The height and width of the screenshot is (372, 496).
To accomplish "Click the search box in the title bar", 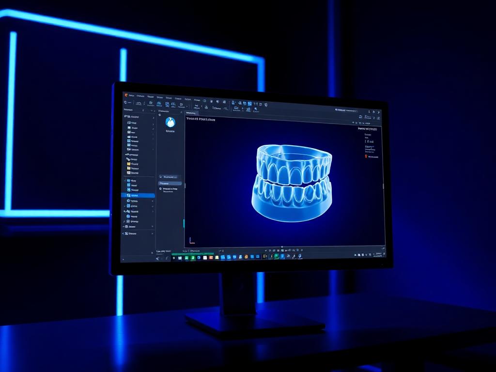I will [x=346, y=110].
